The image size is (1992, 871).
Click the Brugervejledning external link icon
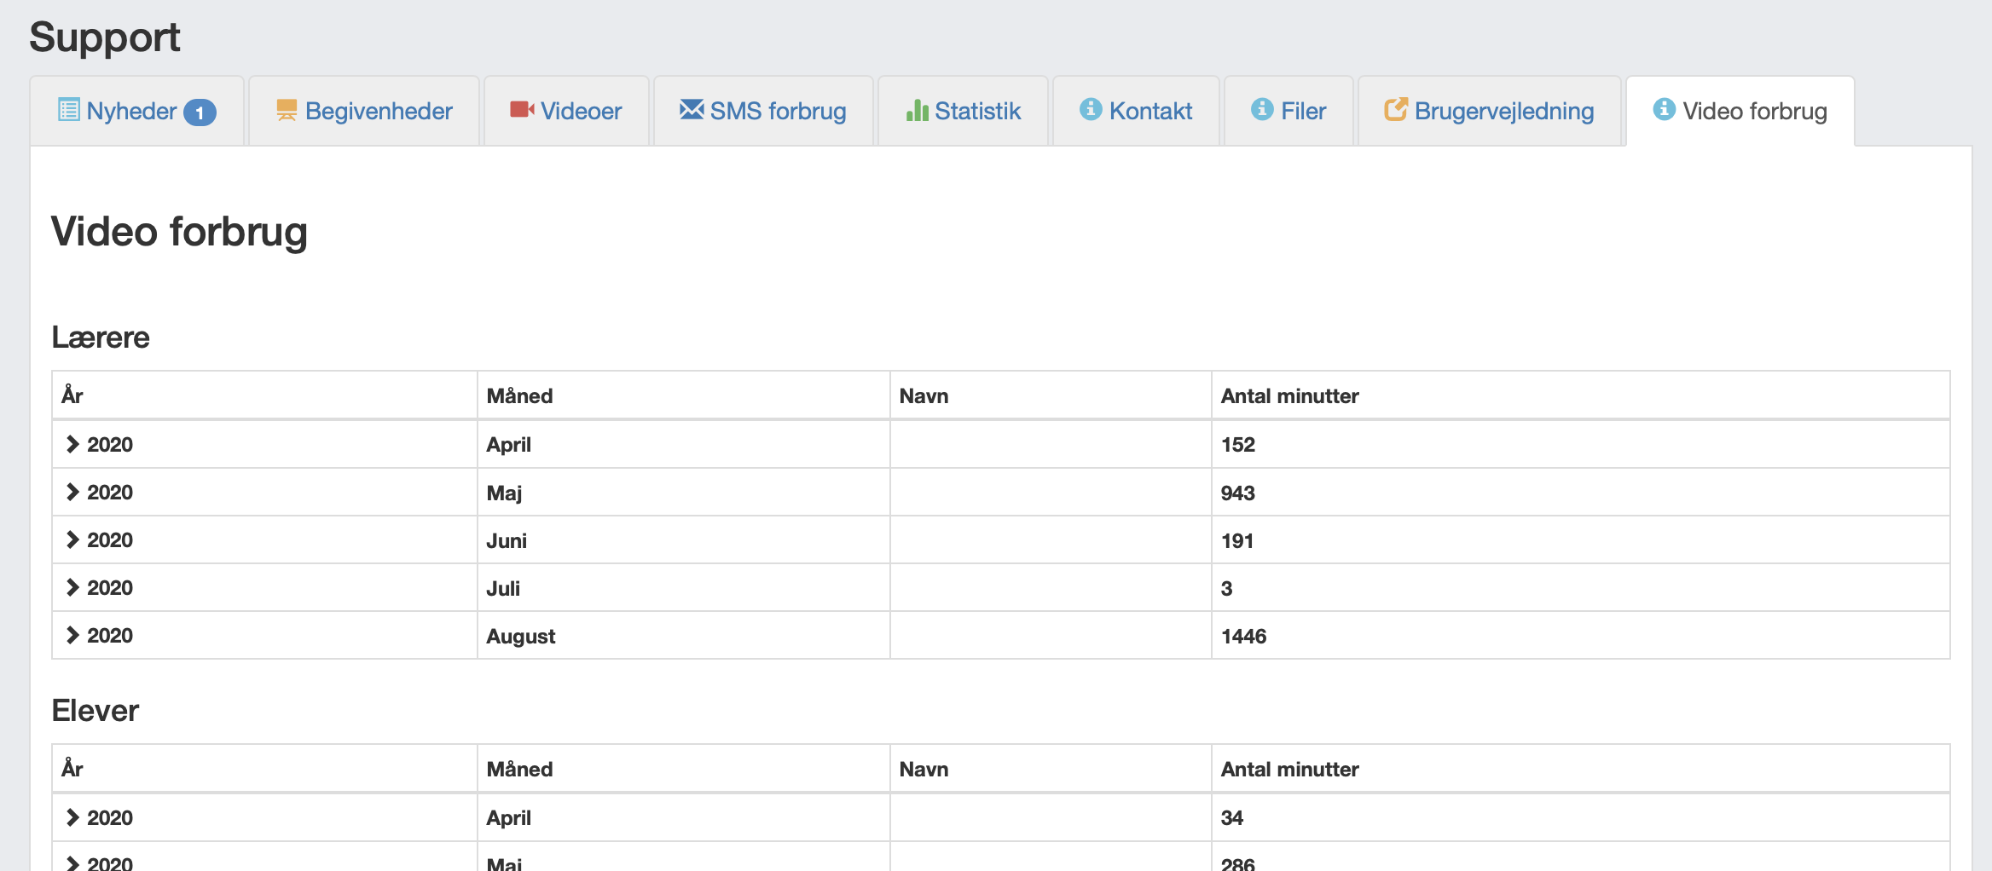[x=1395, y=109]
